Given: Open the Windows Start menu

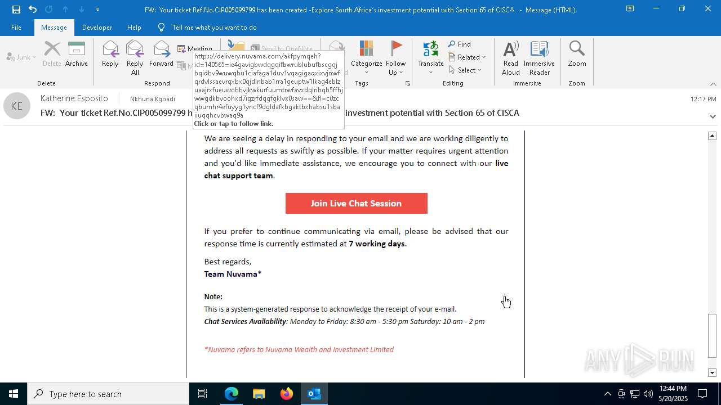Looking at the screenshot, I should coord(14,394).
